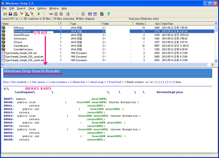Toggle the Fixed Font option
Viewport: 219px width, 158px height.
[x=115, y=82]
